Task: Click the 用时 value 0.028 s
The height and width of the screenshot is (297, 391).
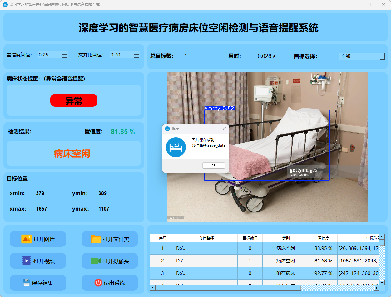Action: (x=266, y=56)
